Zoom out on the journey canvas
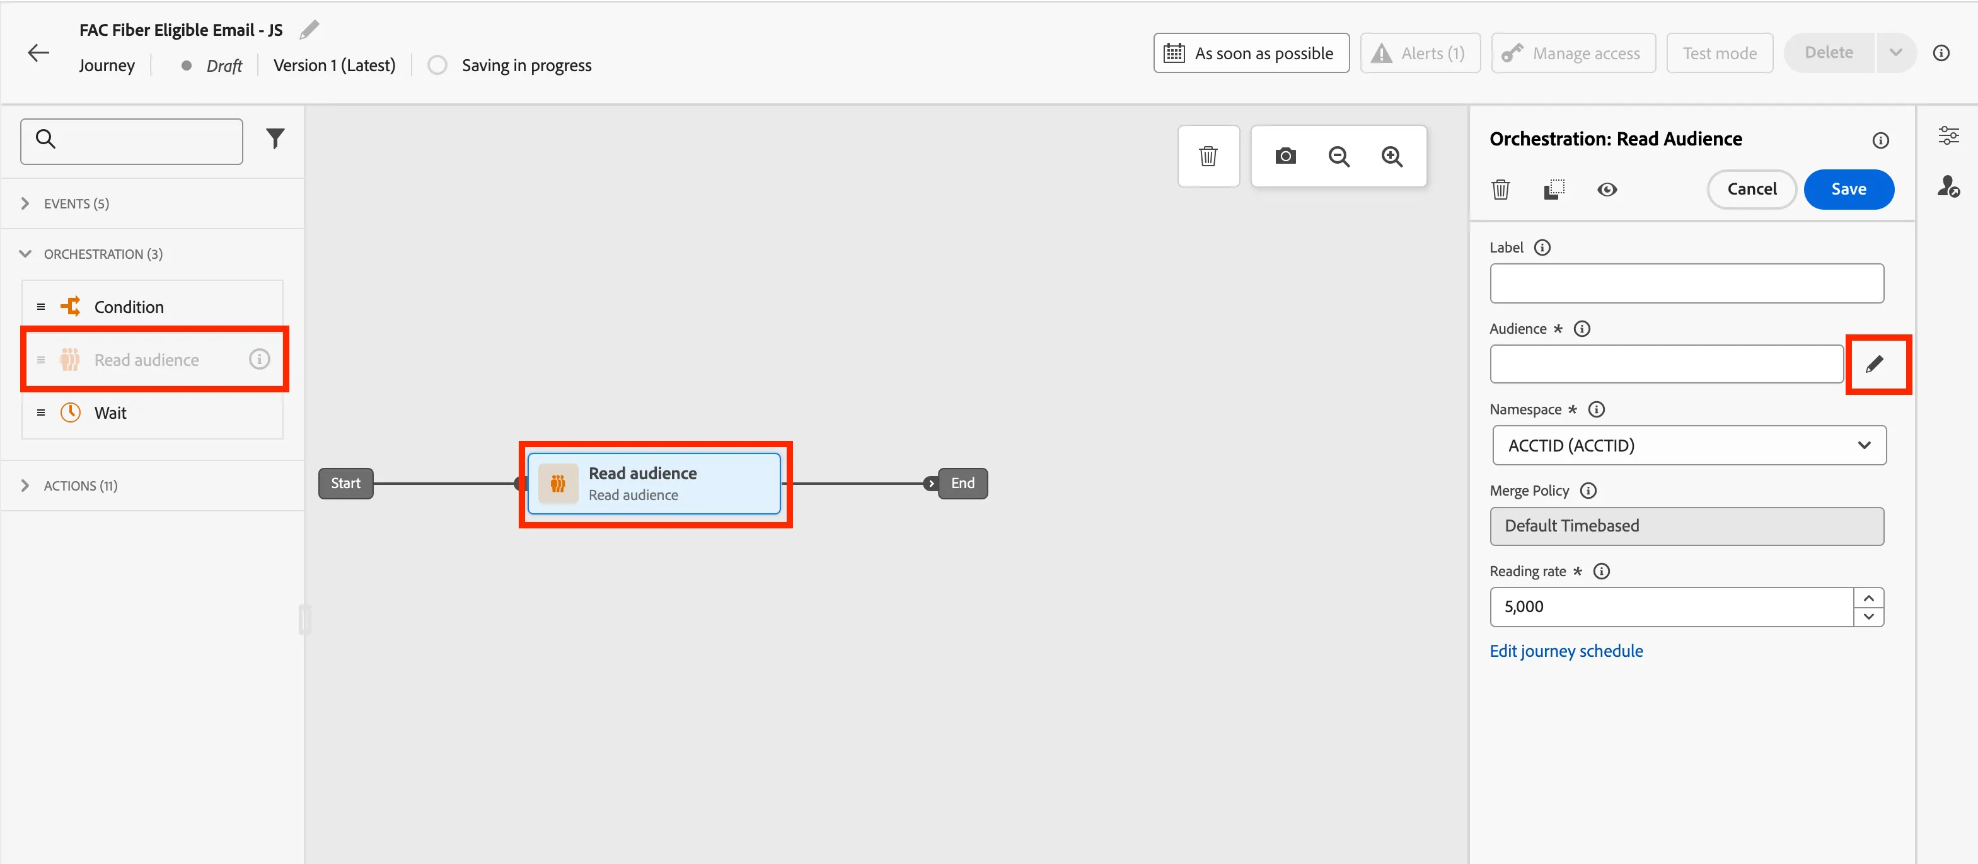Viewport: 1978px width, 864px height. (x=1338, y=157)
